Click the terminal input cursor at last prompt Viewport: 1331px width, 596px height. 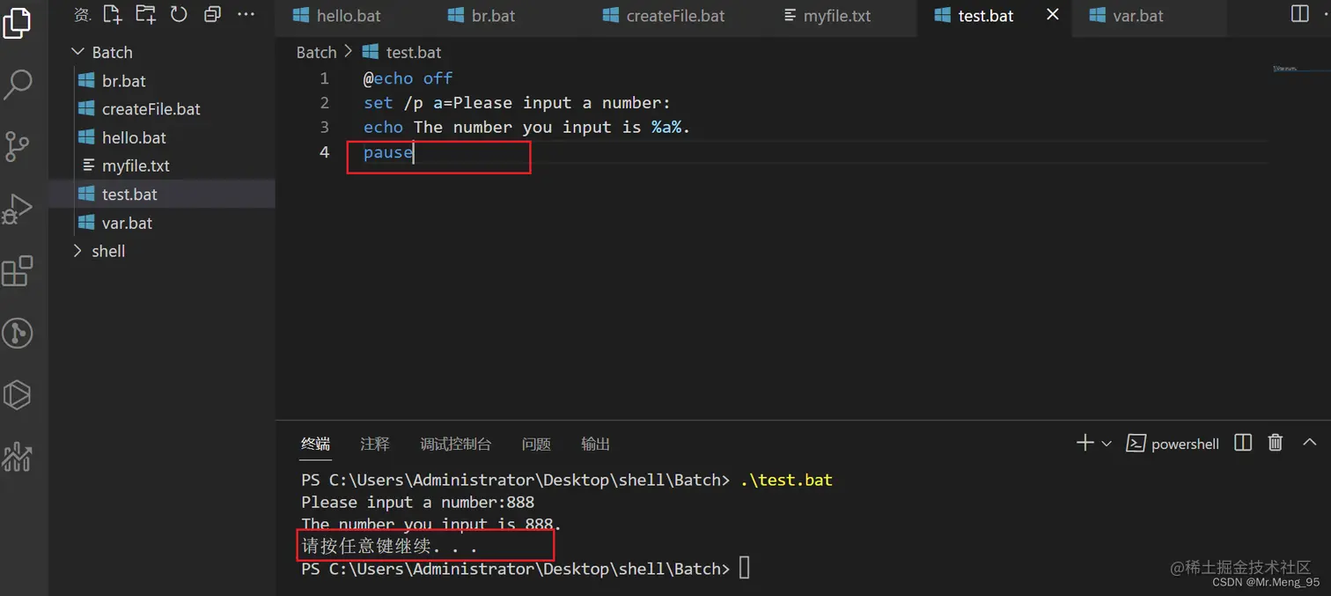[745, 569]
